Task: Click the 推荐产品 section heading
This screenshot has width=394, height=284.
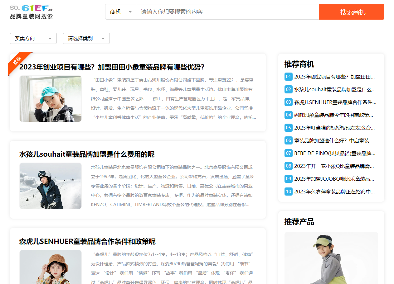Action: click(x=299, y=222)
